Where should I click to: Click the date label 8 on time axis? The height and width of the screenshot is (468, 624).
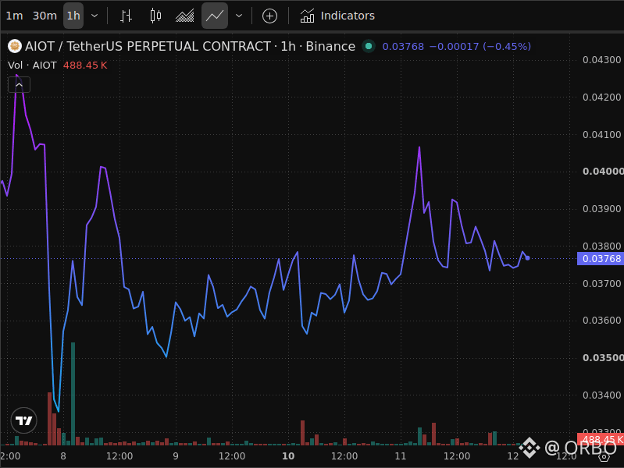(63, 456)
